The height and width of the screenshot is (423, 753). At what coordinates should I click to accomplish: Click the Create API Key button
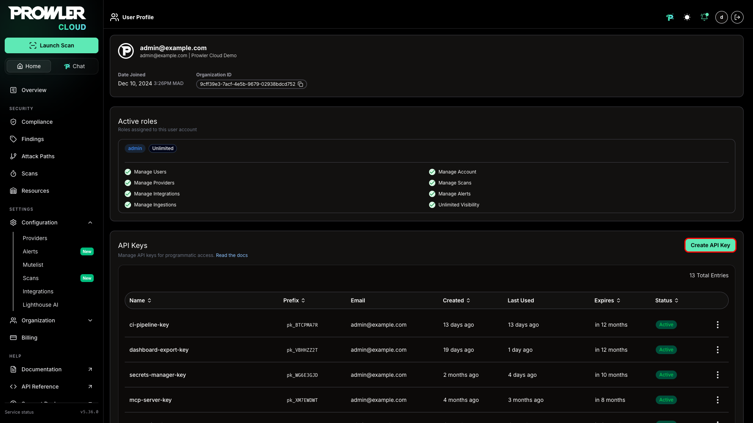click(710, 245)
